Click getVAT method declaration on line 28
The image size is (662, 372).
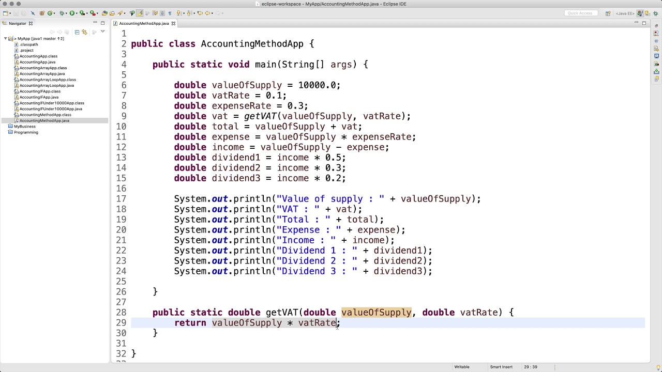point(282,313)
